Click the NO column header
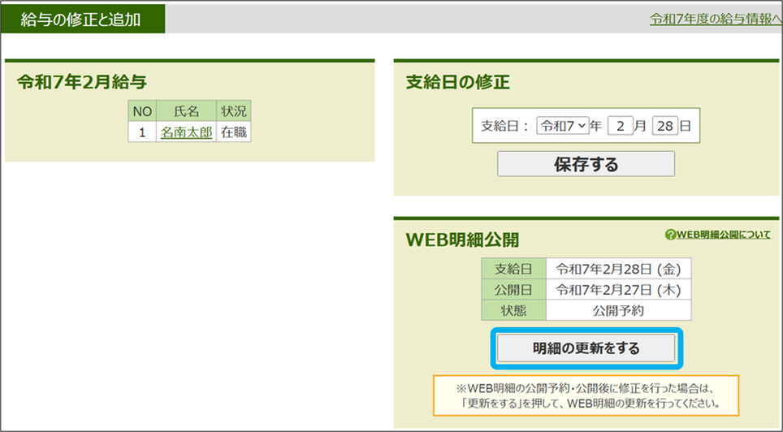 click(141, 111)
